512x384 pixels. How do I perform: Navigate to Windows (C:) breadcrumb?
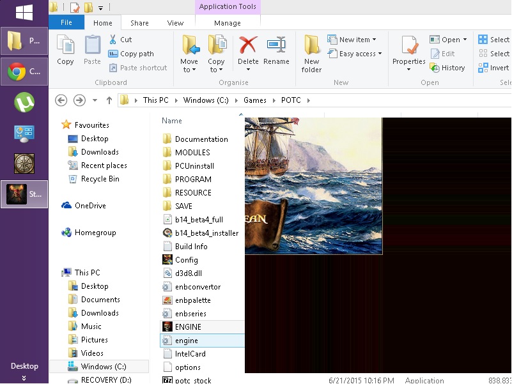206,100
